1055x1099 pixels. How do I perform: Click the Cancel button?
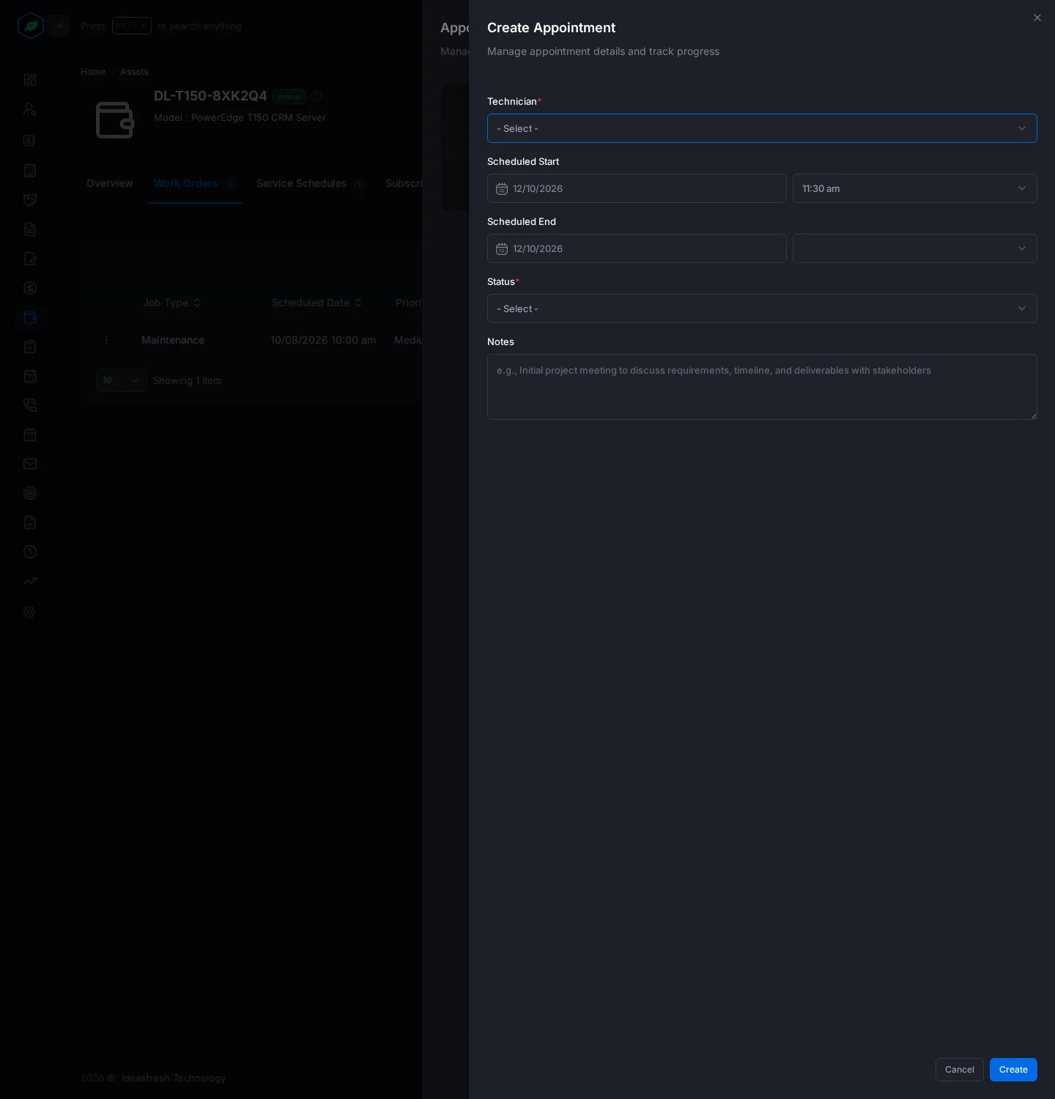(x=960, y=1070)
